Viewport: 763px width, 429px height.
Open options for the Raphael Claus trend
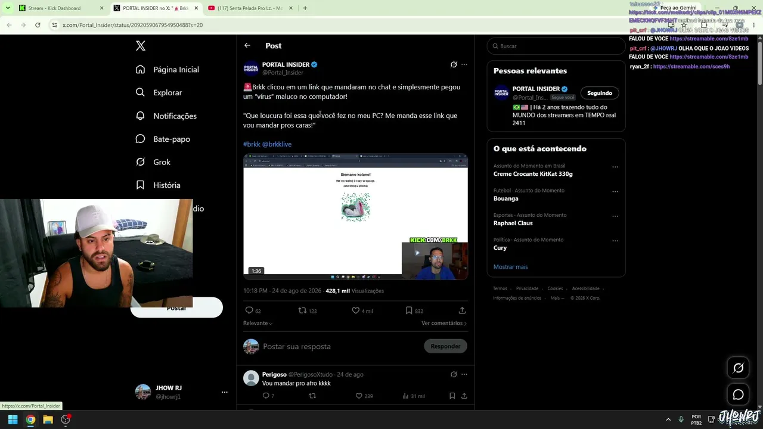point(615,216)
